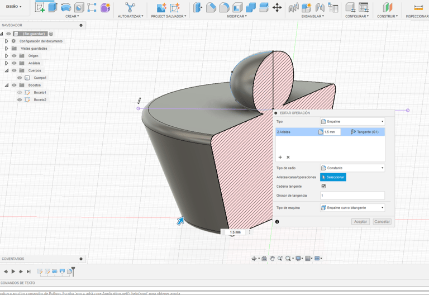Open the MODIFICAR menu
The width and height of the screenshot is (429, 295).
click(236, 16)
